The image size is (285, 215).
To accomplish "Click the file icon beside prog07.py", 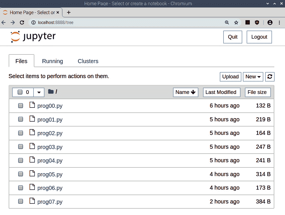I will pos(32,201).
